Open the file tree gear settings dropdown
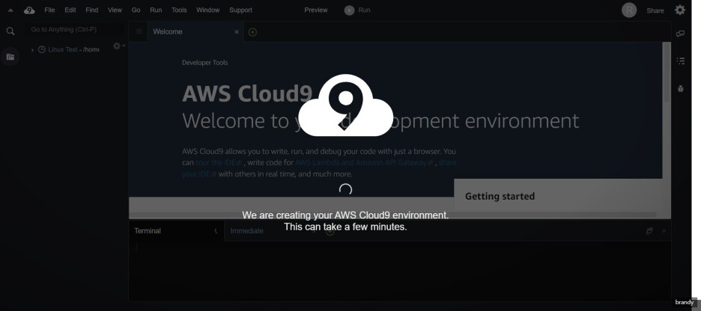 (x=119, y=46)
